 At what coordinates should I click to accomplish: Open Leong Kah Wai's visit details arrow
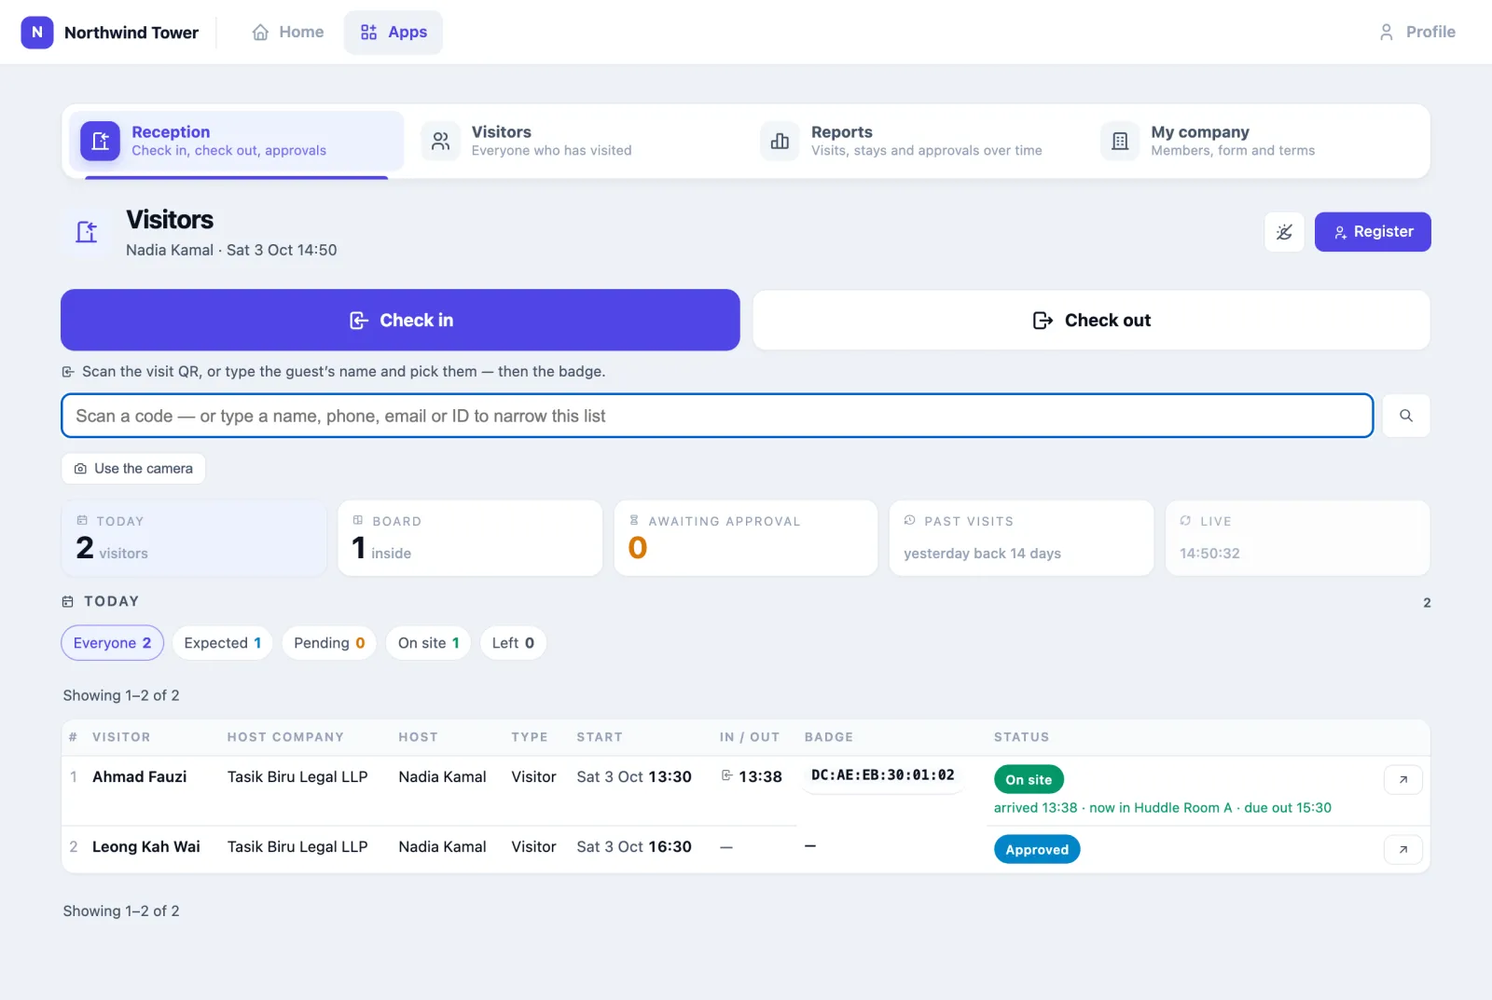point(1403,849)
